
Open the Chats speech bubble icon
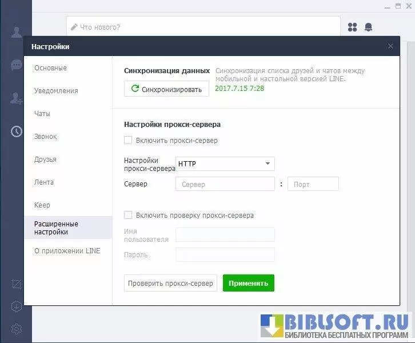click(x=16, y=65)
